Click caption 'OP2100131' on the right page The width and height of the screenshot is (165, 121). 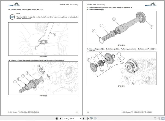(122, 86)
